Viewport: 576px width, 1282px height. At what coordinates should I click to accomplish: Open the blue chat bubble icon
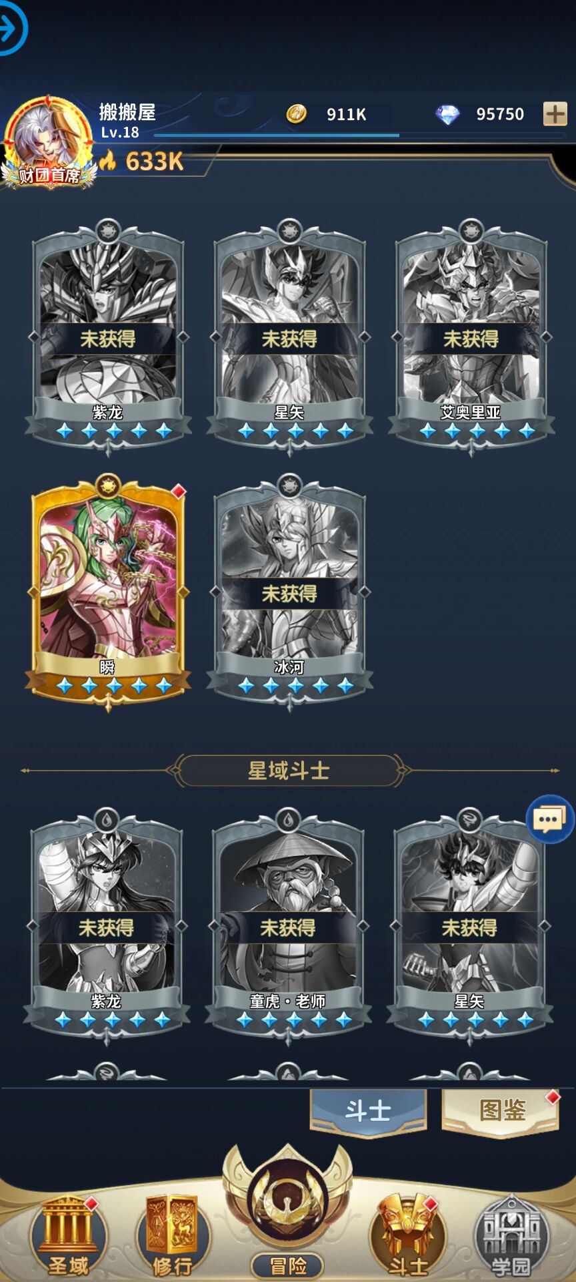click(x=550, y=819)
